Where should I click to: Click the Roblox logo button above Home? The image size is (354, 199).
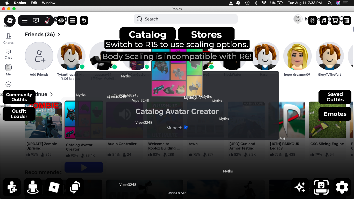(x=10, y=20)
